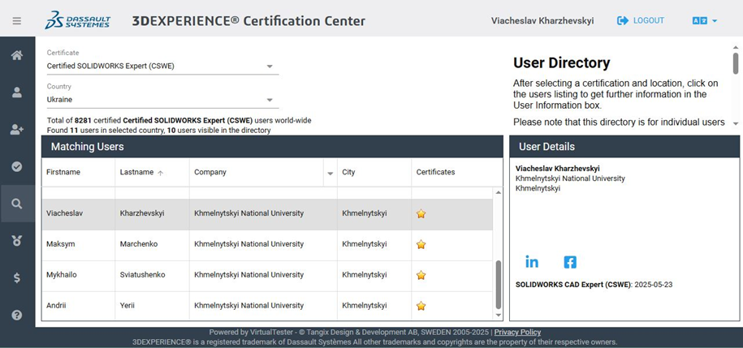This screenshot has width=743, height=348.
Task: Click the LOGOUT button
Action: pyautogui.click(x=641, y=21)
